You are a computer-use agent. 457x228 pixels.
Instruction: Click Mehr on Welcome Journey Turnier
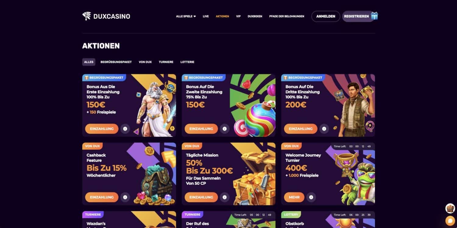pyautogui.click(x=294, y=197)
